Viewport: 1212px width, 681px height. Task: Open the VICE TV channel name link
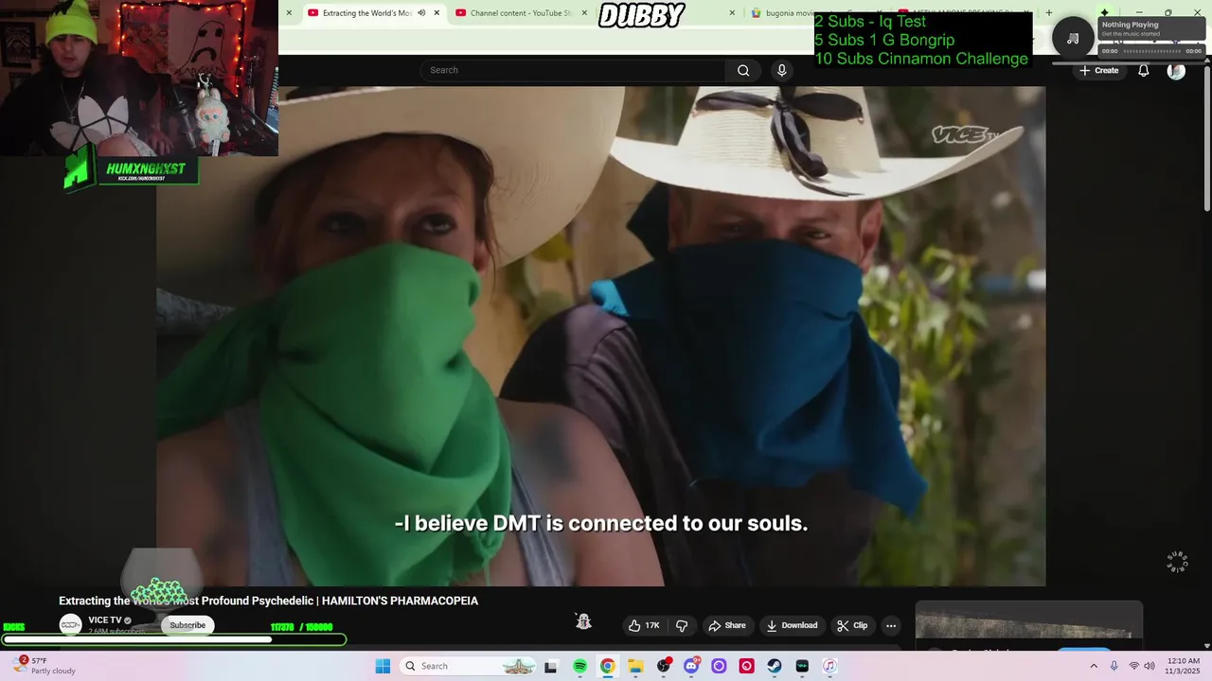click(105, 620)
